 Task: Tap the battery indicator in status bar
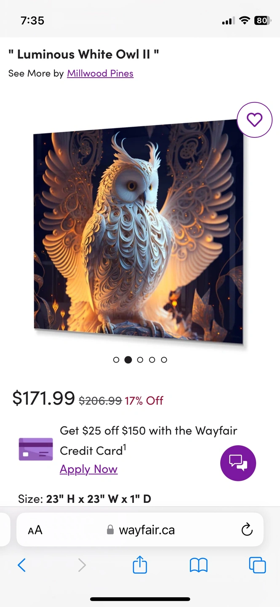[x=261, y=20]
